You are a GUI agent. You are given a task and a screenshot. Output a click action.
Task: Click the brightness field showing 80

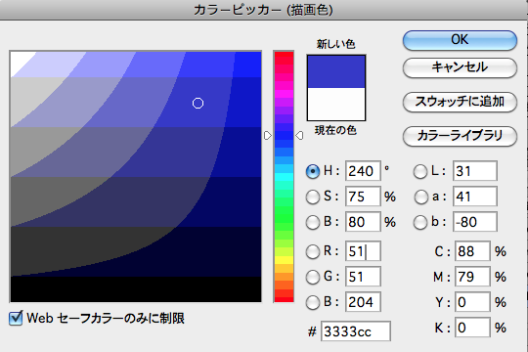tap(363, 222)
